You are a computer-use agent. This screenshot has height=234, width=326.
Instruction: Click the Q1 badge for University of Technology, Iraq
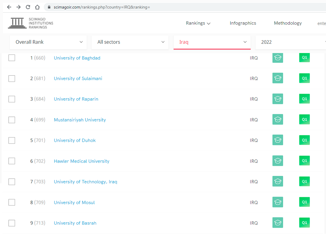[x=304, y=181]
